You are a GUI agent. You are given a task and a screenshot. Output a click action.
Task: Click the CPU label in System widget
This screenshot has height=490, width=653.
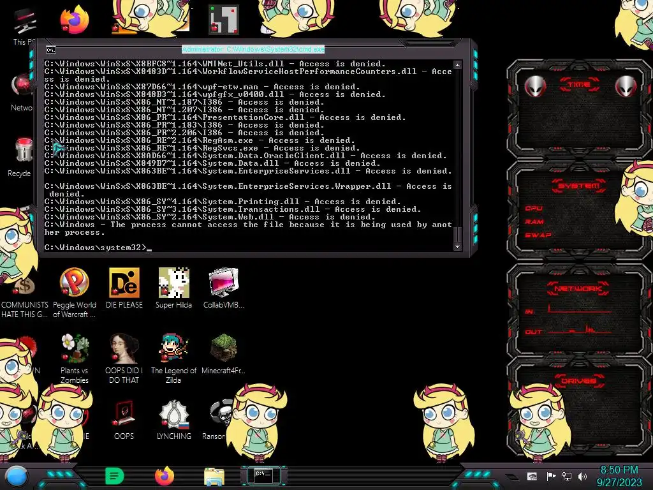[x=534, y=208]
